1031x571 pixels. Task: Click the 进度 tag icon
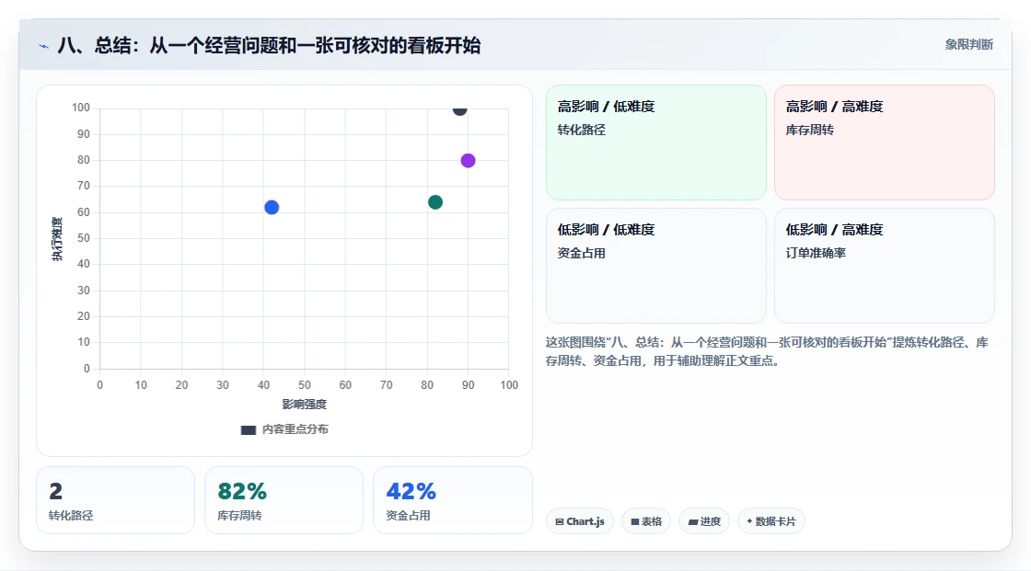[x=693, y=521]
